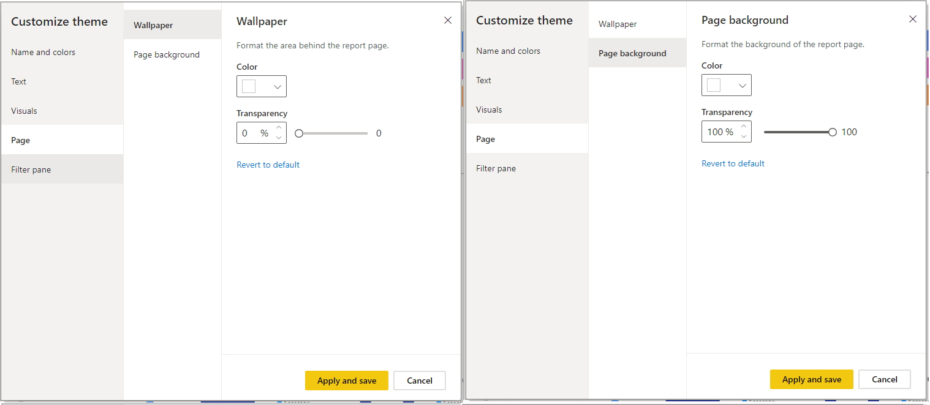Decrease Page background transparency with the down arrow
Viewport: 930px width, 405px height.
point(744,136)
